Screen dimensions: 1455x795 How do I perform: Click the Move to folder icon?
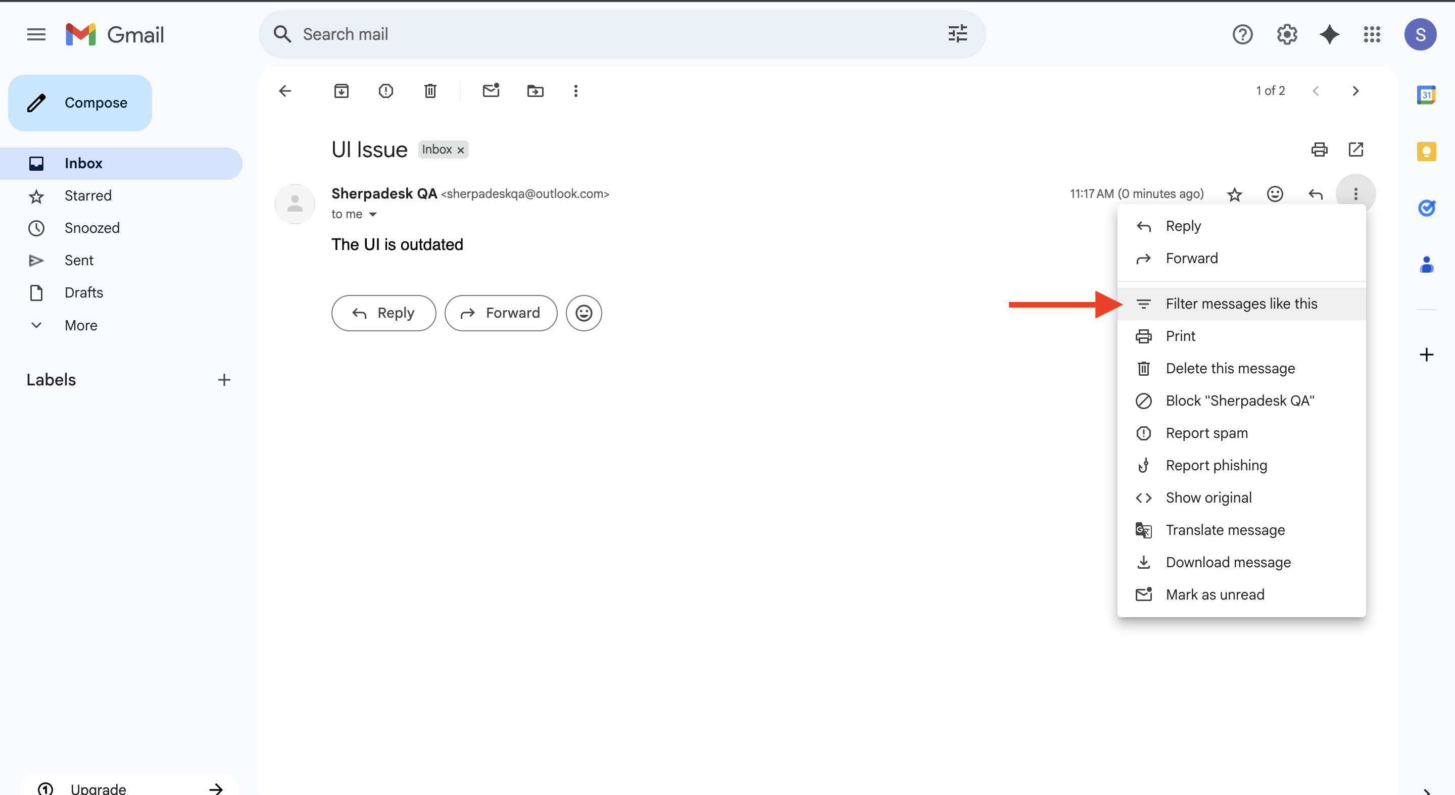click(x=535, y=91)
